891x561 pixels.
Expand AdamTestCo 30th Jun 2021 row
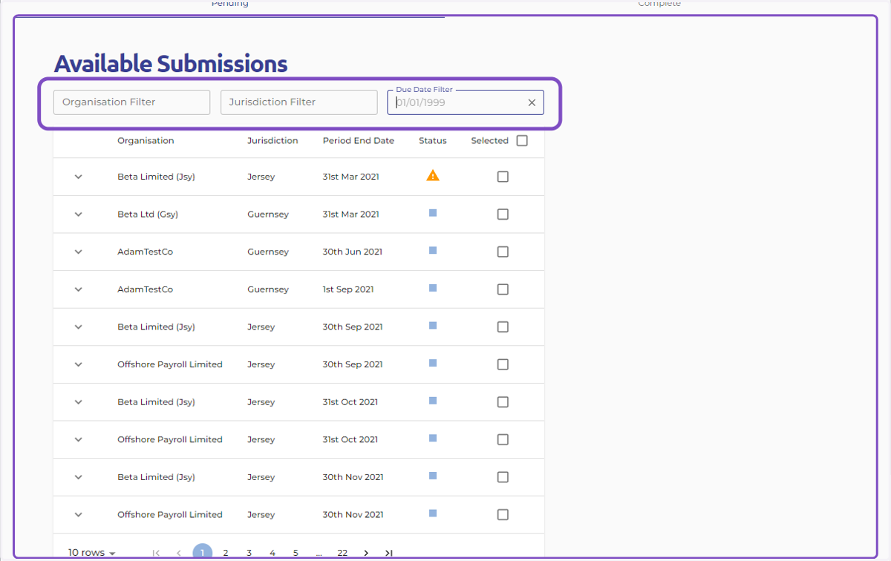click(78, 252)
